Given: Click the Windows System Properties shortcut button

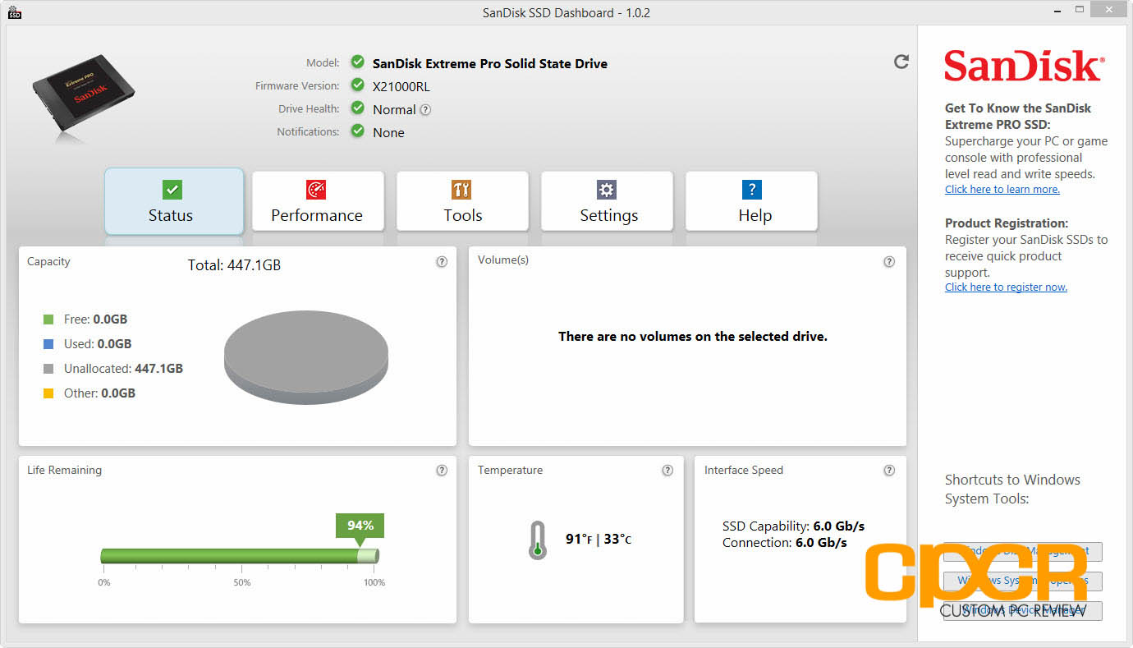Looking at the screenshot, I should pyautogui.click(x=1023, y=581).
